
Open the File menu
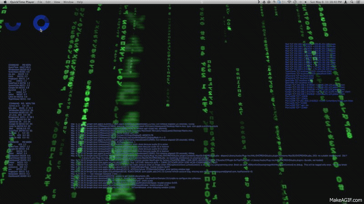pos(40,2)
